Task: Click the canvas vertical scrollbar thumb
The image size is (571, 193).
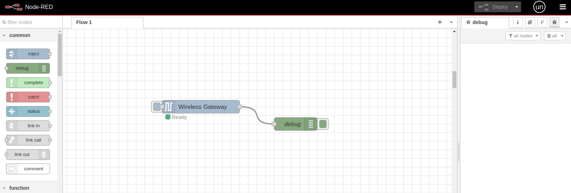Action: (454, 79)
